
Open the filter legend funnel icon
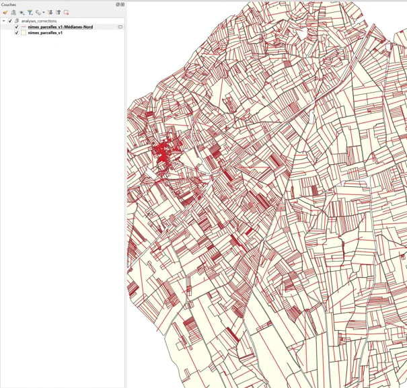tap(30, 13)
